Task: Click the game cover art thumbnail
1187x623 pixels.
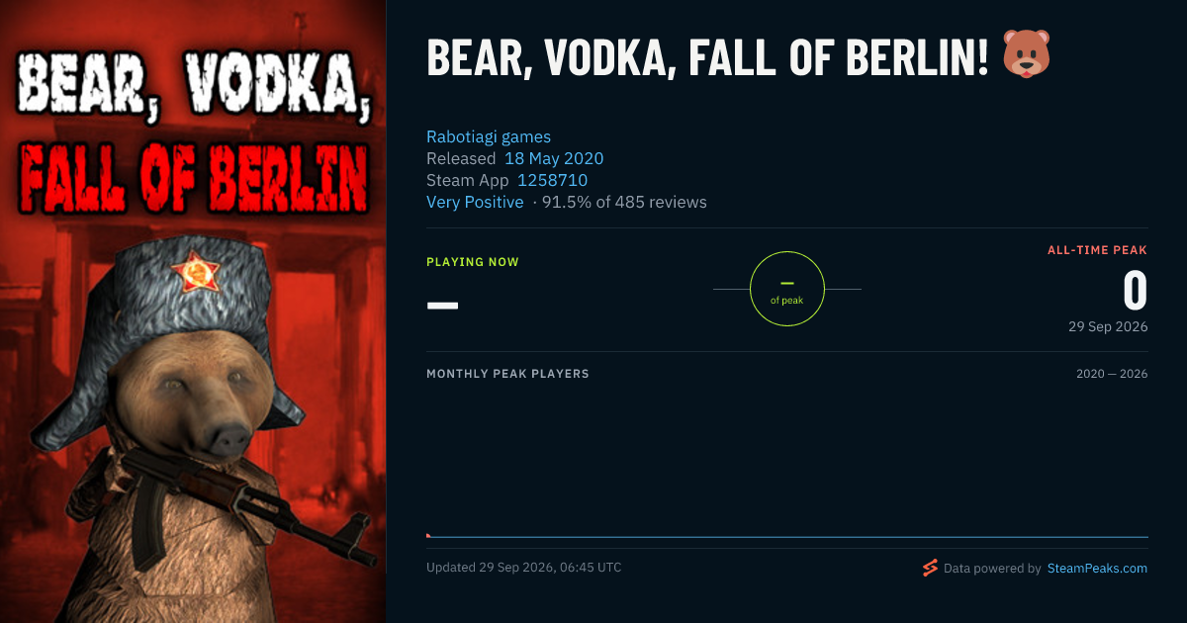Action: click(193, 311)
